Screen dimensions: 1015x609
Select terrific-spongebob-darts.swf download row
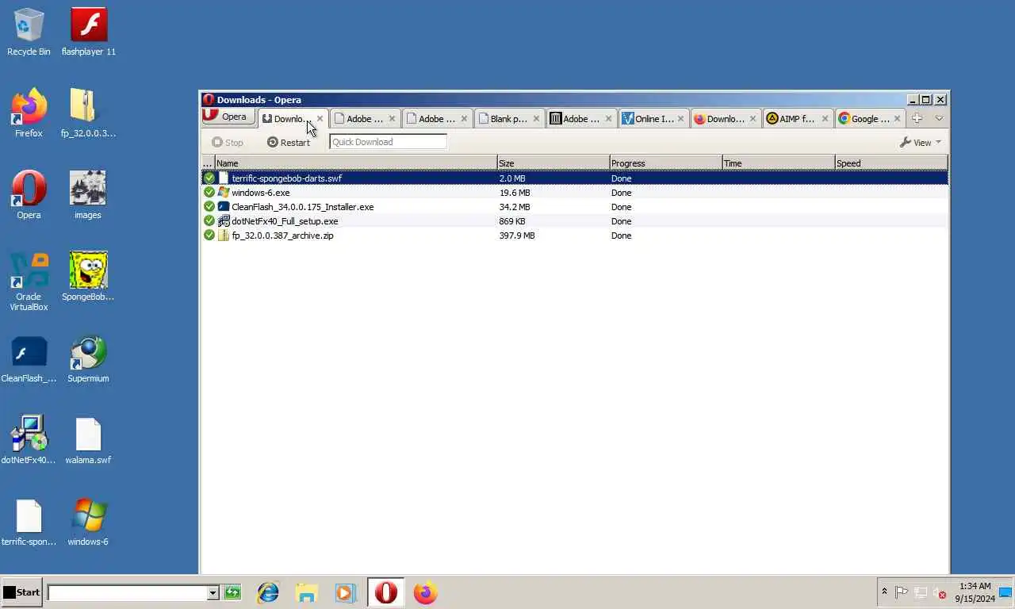coord(575,178)
